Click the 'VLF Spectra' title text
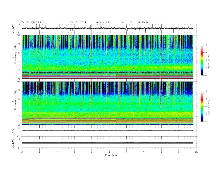Image resolution: width=221 pixels, height=171 pixels. click(x=32, y=22)
